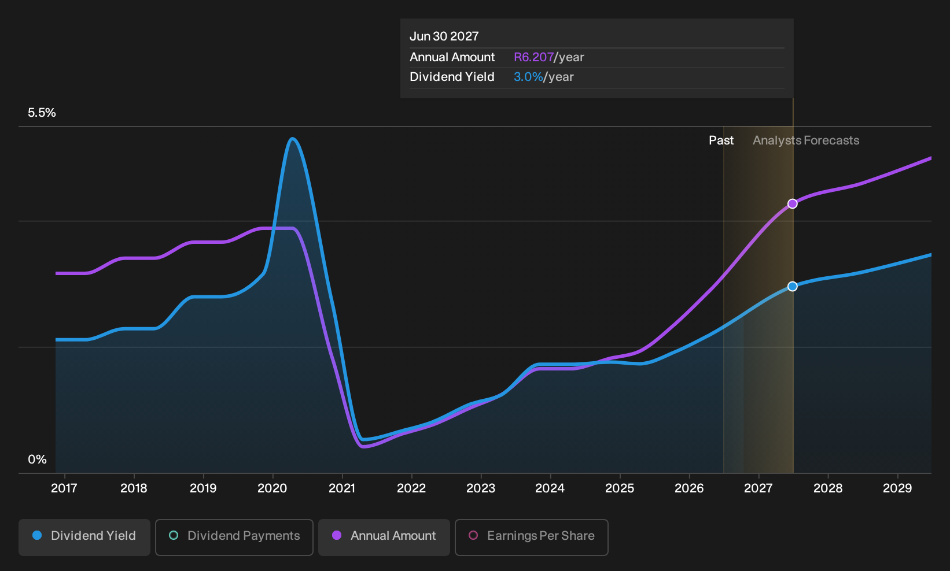Click the Jun 30 2027 tooltip date

coord(444,36)
